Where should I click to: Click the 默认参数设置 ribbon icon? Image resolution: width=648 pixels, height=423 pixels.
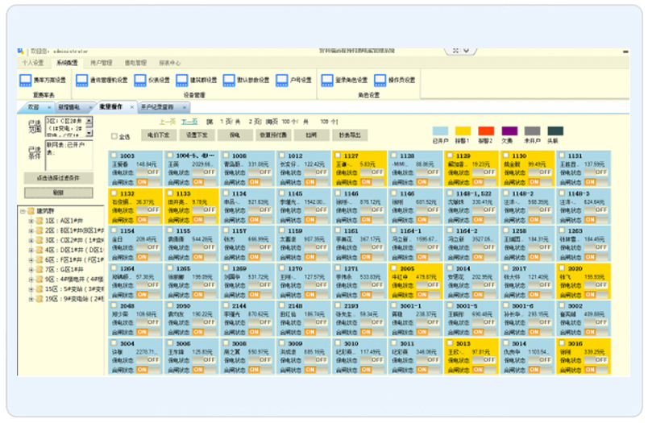tap(230, 81)
